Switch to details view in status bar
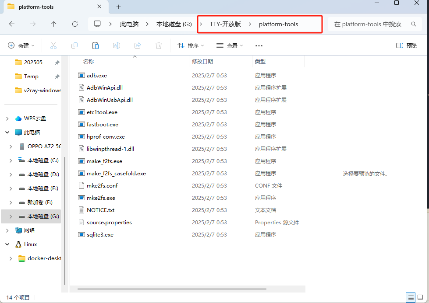This screenshot has width=429, height=303. pos(411,297)
